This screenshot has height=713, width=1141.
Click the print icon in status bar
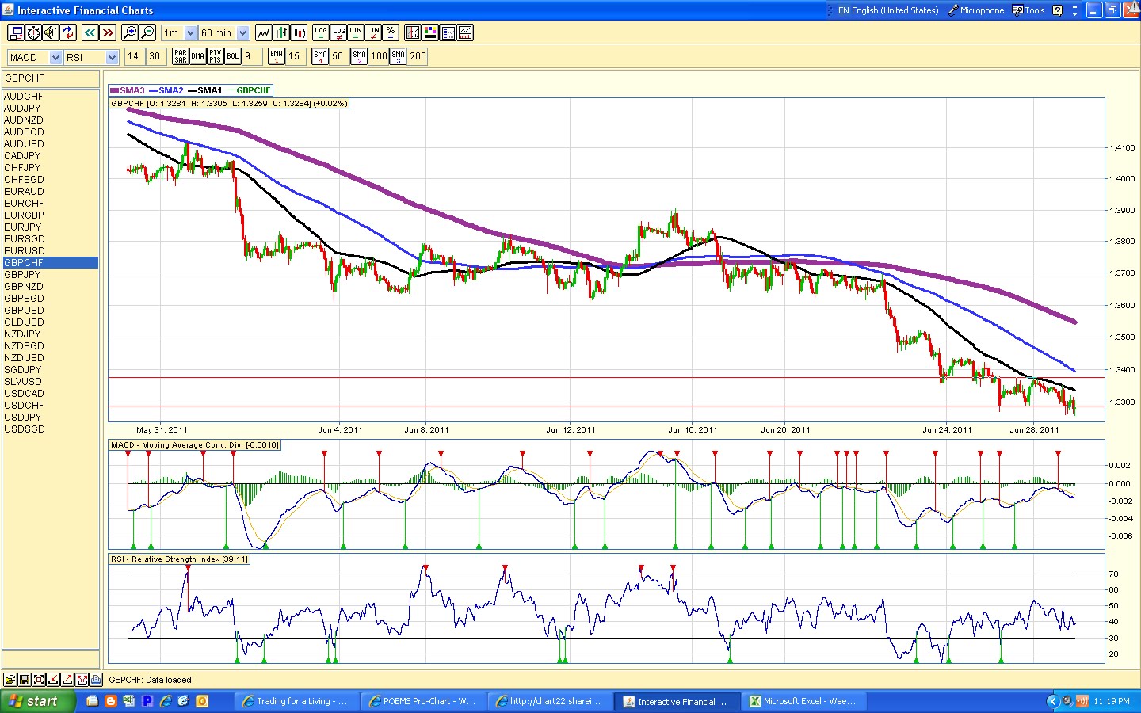[96, 680]
